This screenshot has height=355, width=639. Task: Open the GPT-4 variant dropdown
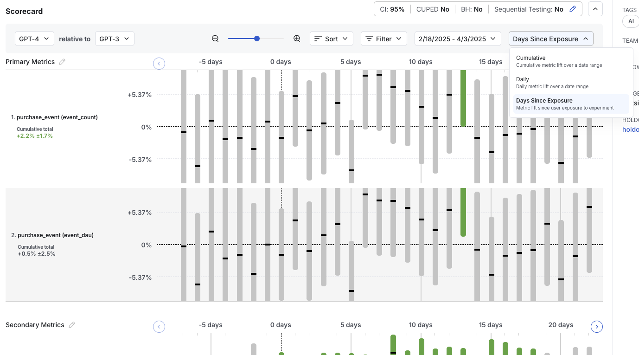coord(34,39)
